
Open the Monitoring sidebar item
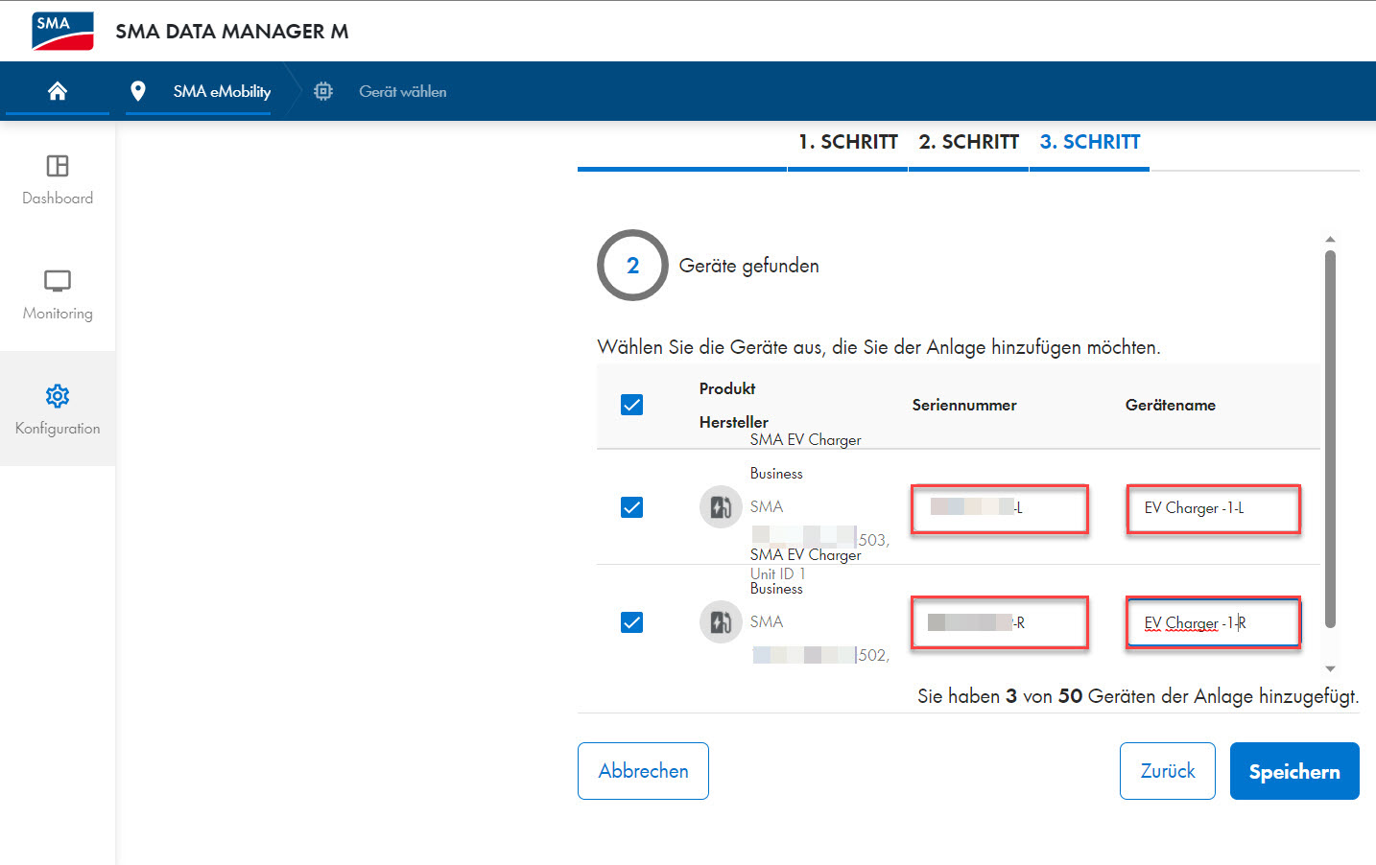pyautogui.click(x=58, y=294)
